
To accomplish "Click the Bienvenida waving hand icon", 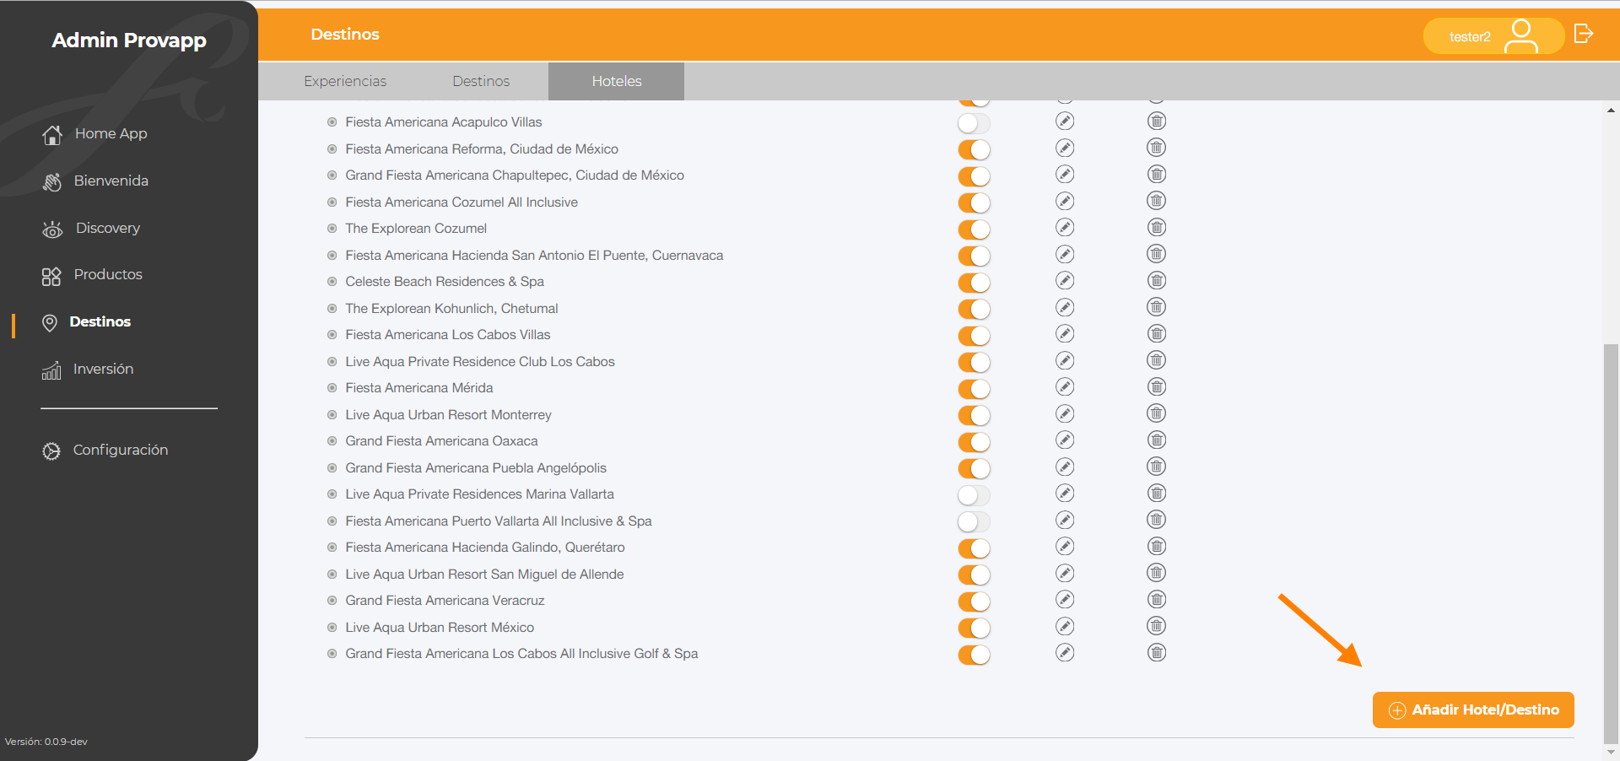I will [x=52, y=182].
